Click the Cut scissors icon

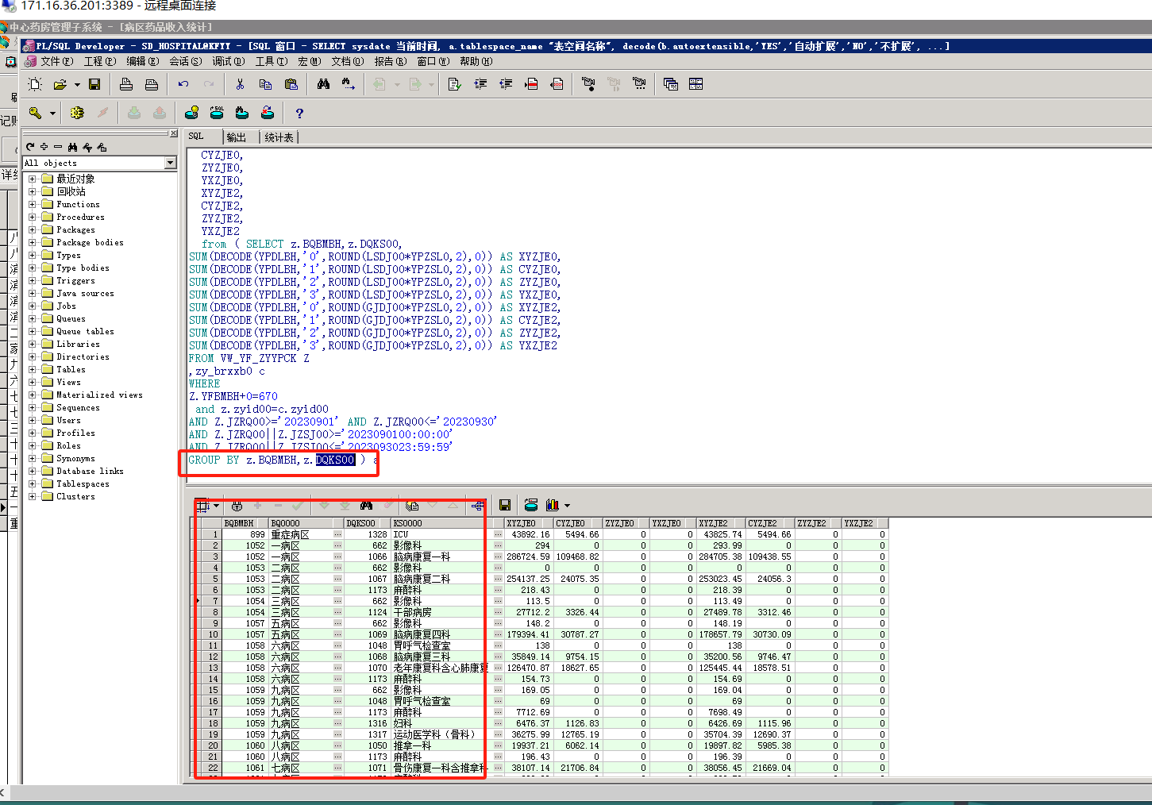(x=240, y=84)
